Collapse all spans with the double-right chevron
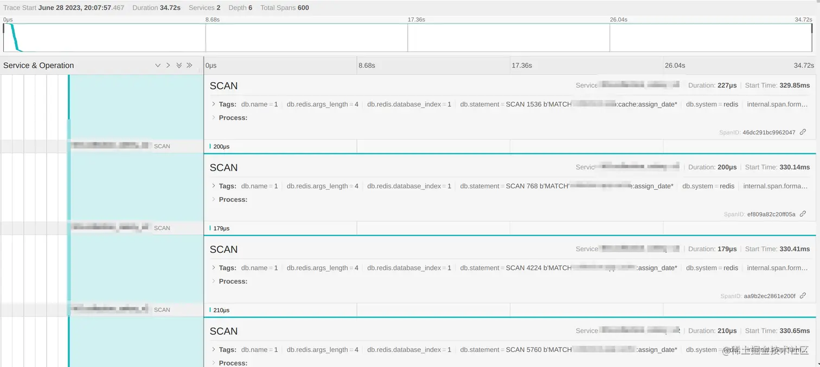Image resolution: width=820 pixels, height=367 pixels. point(189,65)
